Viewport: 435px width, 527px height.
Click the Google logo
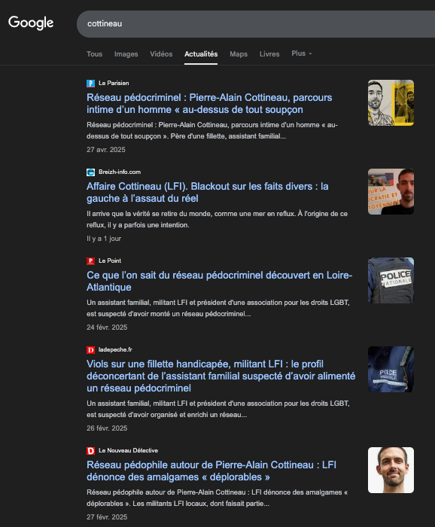[31, 23]
